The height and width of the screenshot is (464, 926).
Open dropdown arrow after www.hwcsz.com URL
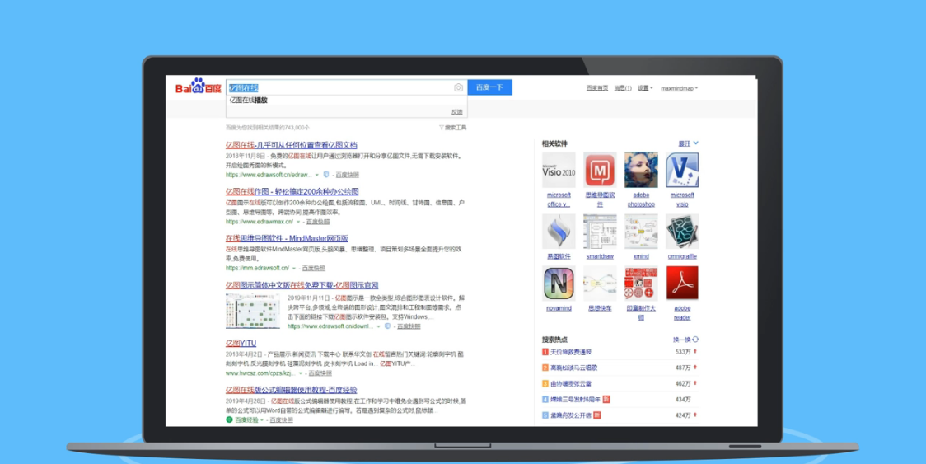click(x=301, y=373)
